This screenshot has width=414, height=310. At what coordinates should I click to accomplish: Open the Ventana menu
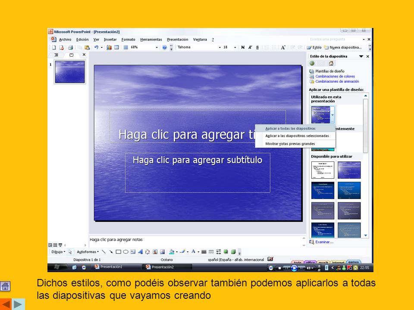(x=200, y=40)
